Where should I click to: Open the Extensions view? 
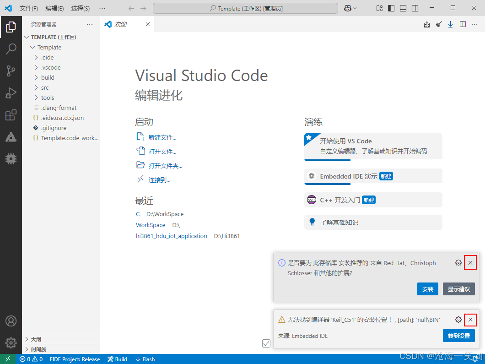[x=11, y=115]
